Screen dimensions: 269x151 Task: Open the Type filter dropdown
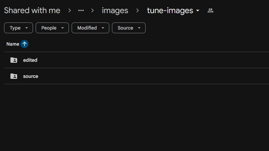(x=18, y=28)
